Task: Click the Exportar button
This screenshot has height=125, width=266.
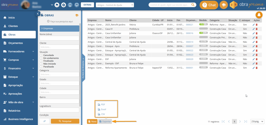Action: (x=105, y=121)
